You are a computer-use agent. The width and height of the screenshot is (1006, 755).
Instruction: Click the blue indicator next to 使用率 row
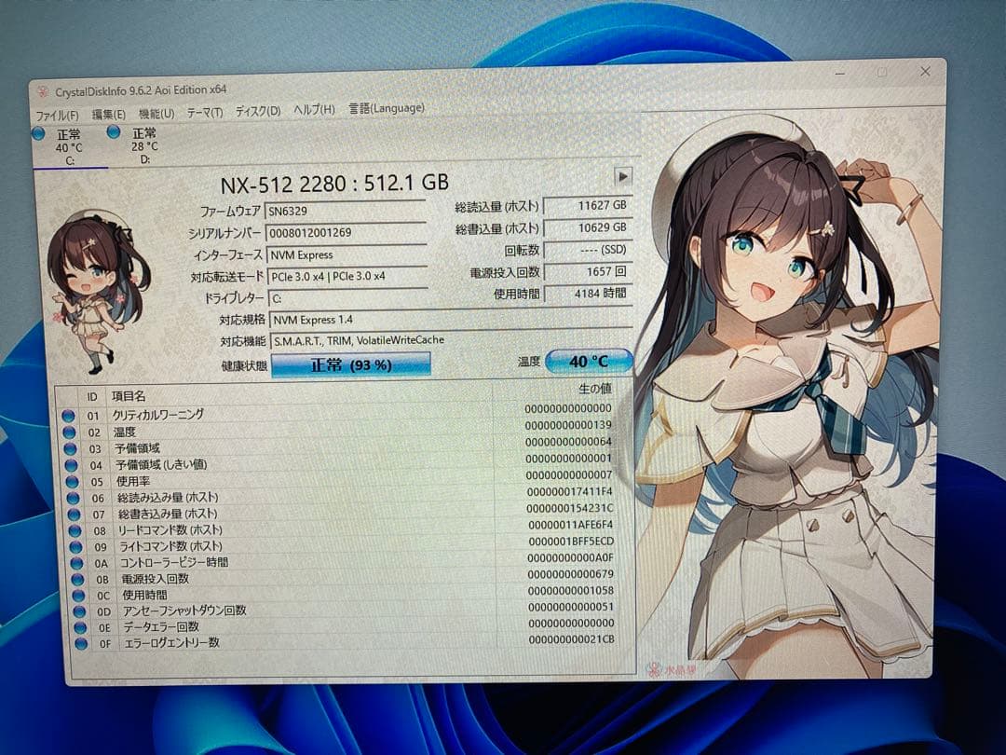coord(72,481)
